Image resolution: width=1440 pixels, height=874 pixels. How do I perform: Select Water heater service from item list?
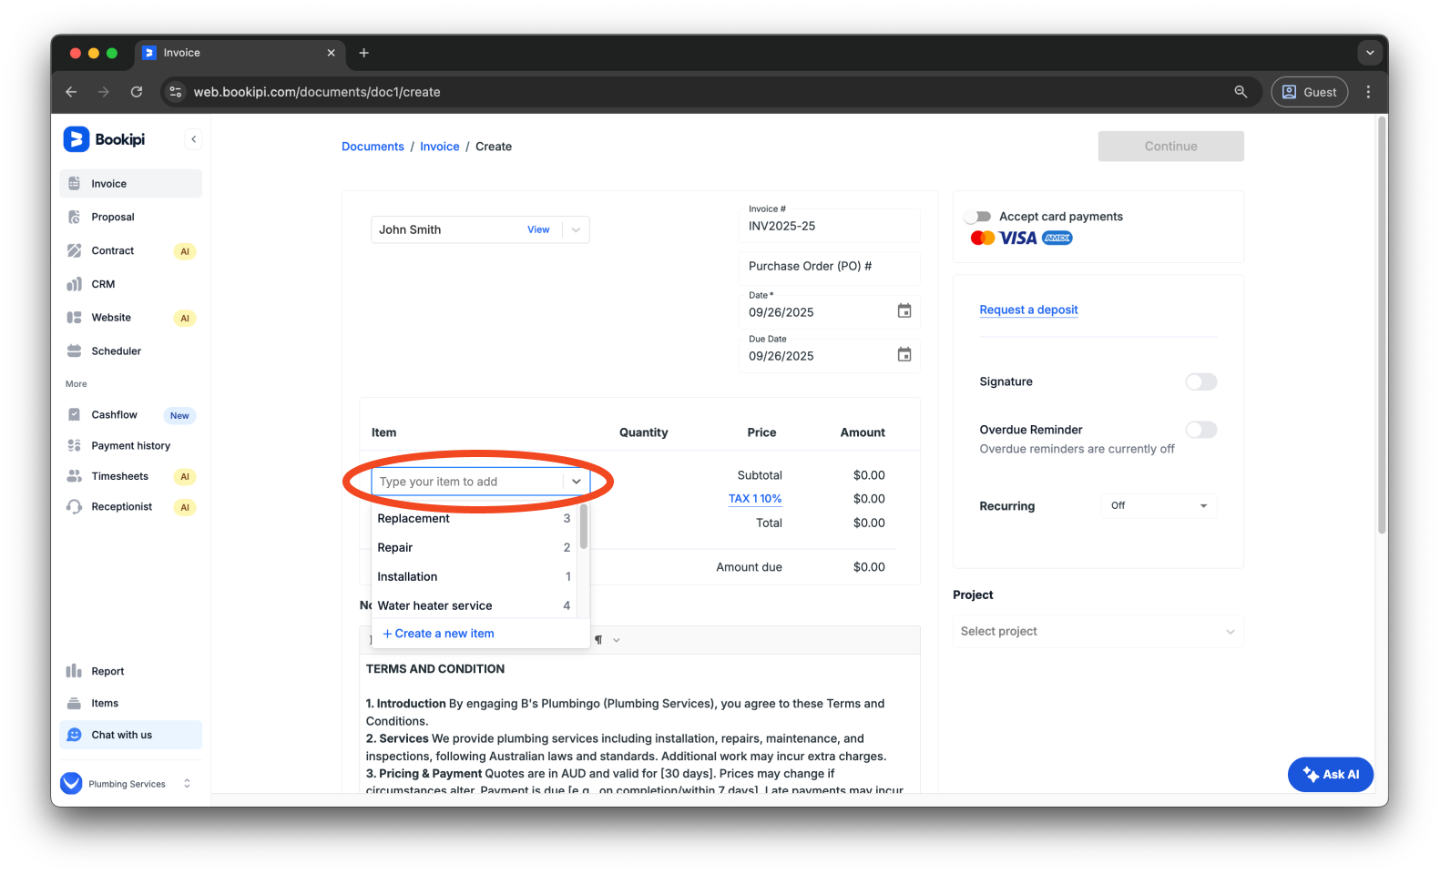[474, 605]
